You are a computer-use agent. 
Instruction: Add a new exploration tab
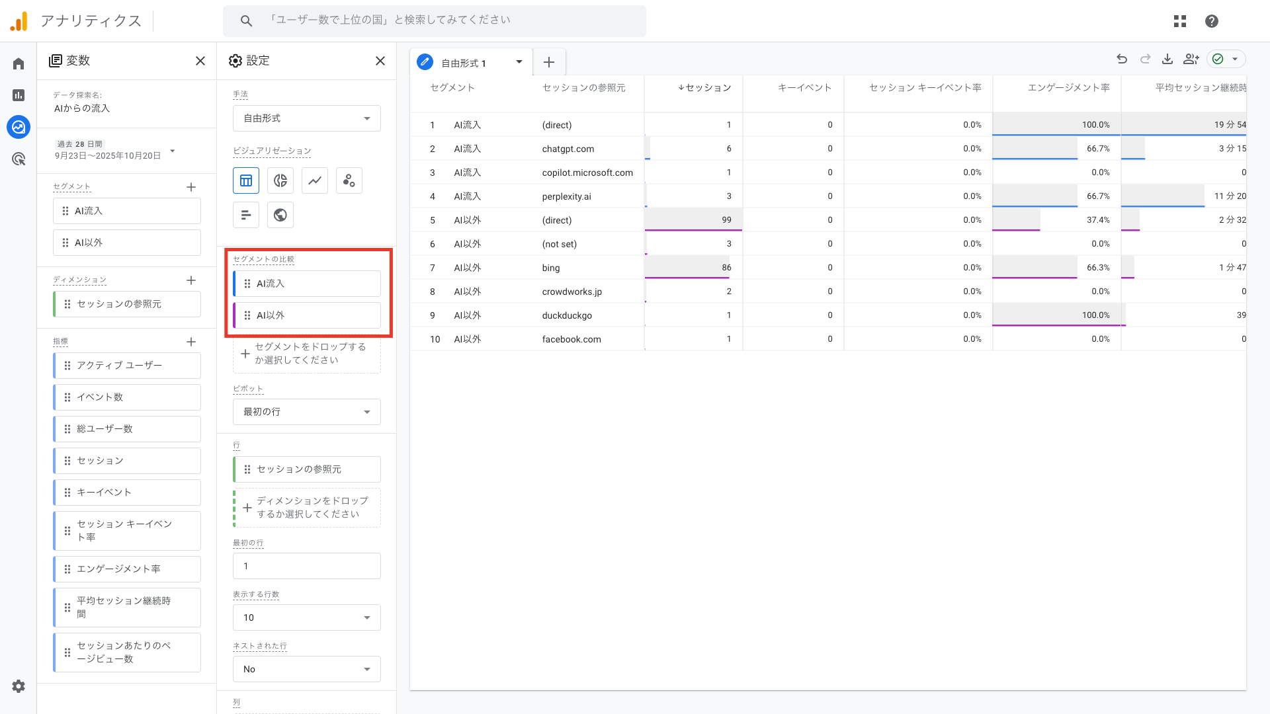(549, 63)
